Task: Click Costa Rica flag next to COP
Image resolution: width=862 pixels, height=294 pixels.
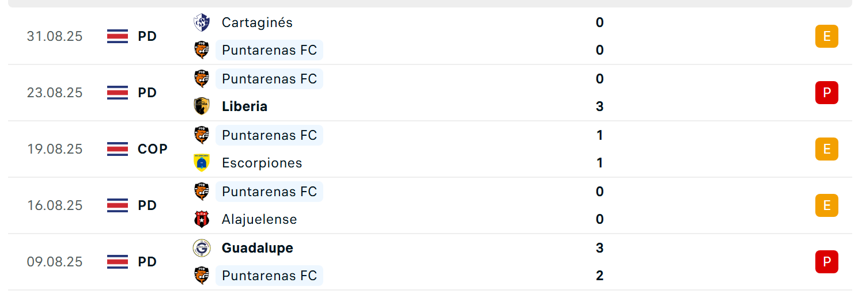Action: tap(118, 149)
